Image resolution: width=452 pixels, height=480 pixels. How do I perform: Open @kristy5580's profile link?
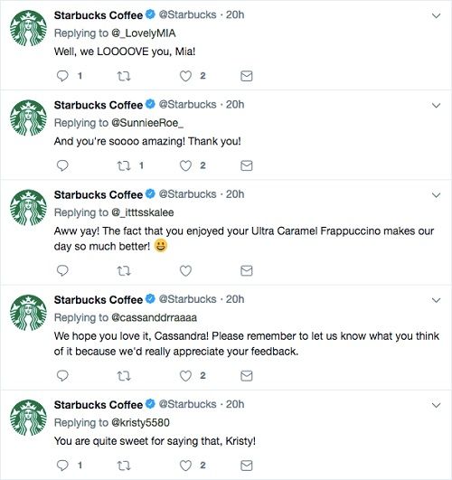[x=140, y=423]
